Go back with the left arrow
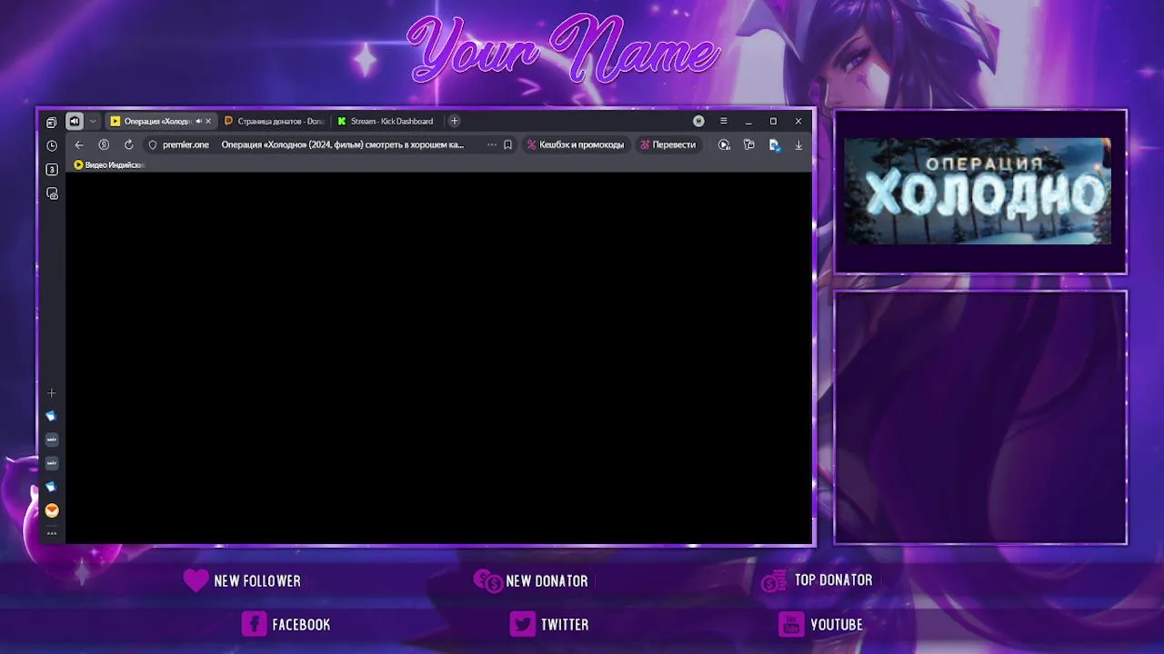This screenshot has width=1164, height=654. point(79,144)
